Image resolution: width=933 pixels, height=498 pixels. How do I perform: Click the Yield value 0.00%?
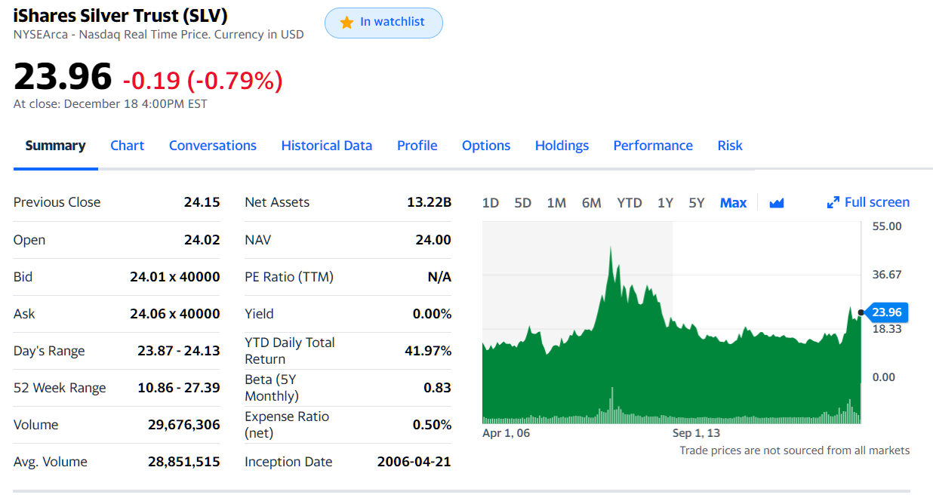tap(432, 314)
